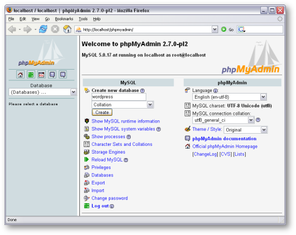This screenshot has height=235, width=296.
Task: Click help icon next to Show MySQL system variables
Action: tap(159, 129)
